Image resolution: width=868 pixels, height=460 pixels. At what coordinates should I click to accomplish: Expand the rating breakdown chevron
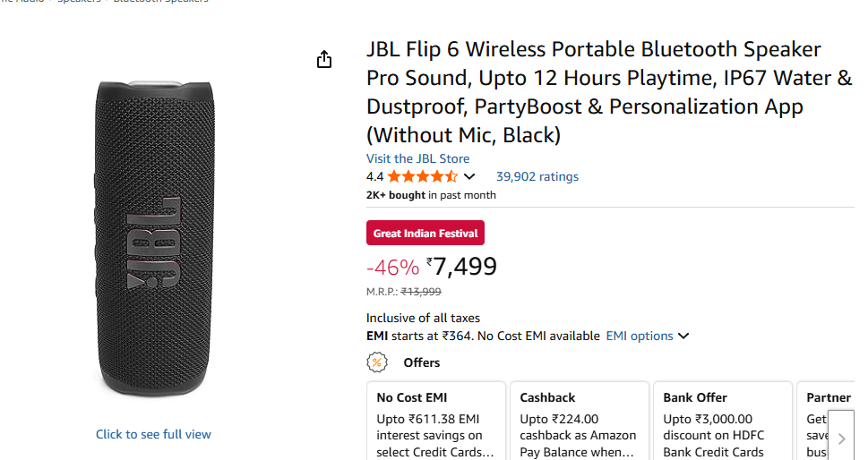coord(469,176)
